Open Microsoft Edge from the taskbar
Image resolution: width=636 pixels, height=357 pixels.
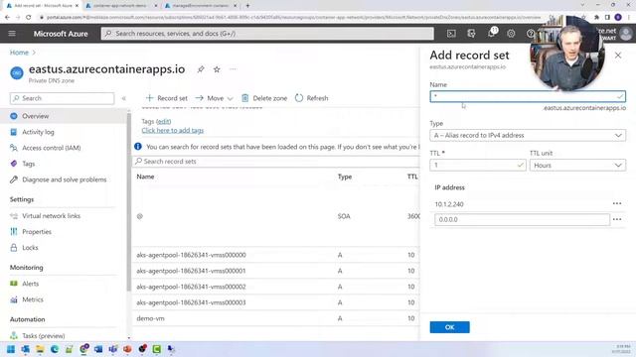(55, 349)
